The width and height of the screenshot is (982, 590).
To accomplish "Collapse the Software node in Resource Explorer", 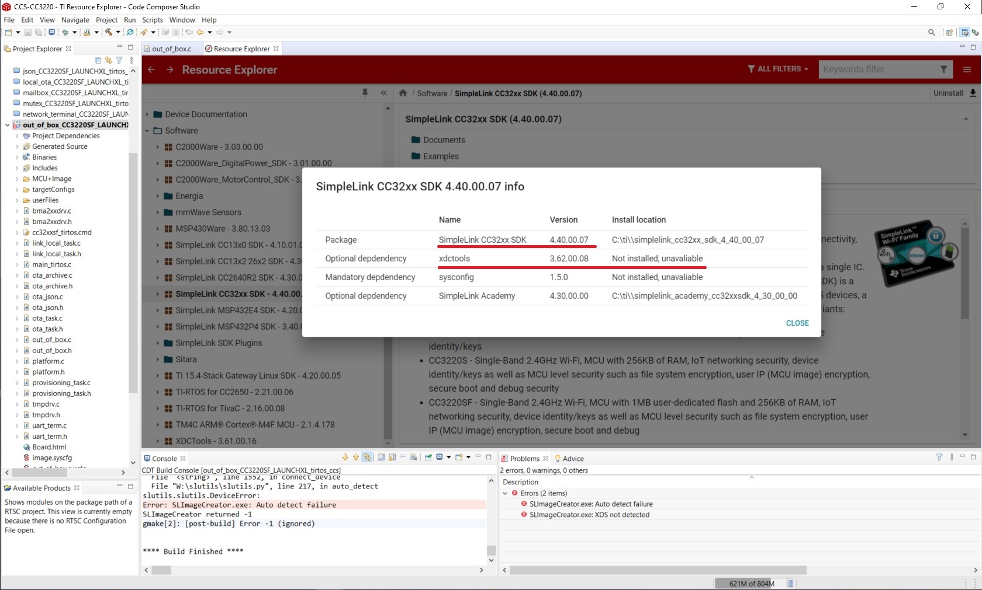I will [147, 131].
